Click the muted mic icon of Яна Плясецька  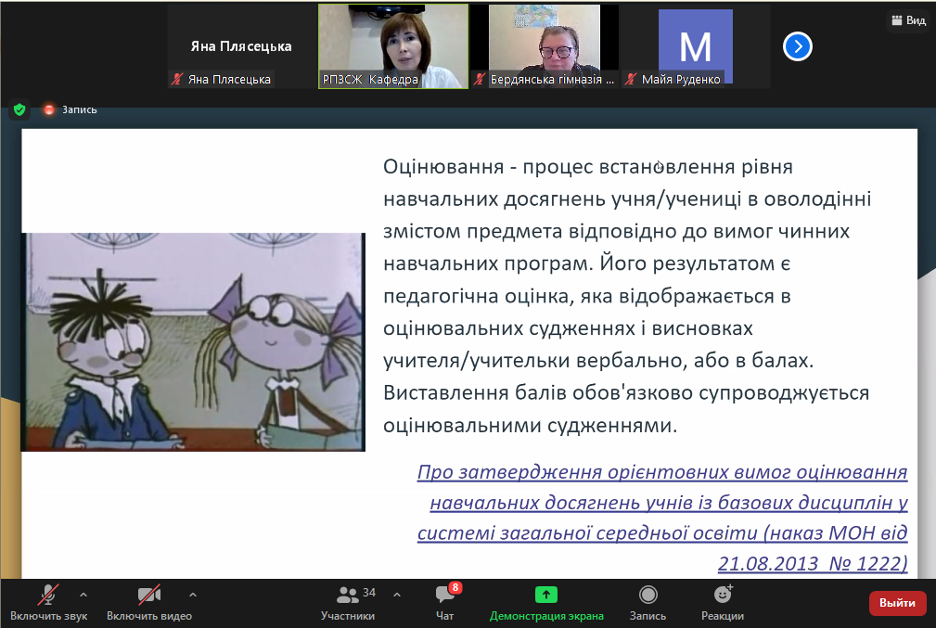[x=176, y=79]
